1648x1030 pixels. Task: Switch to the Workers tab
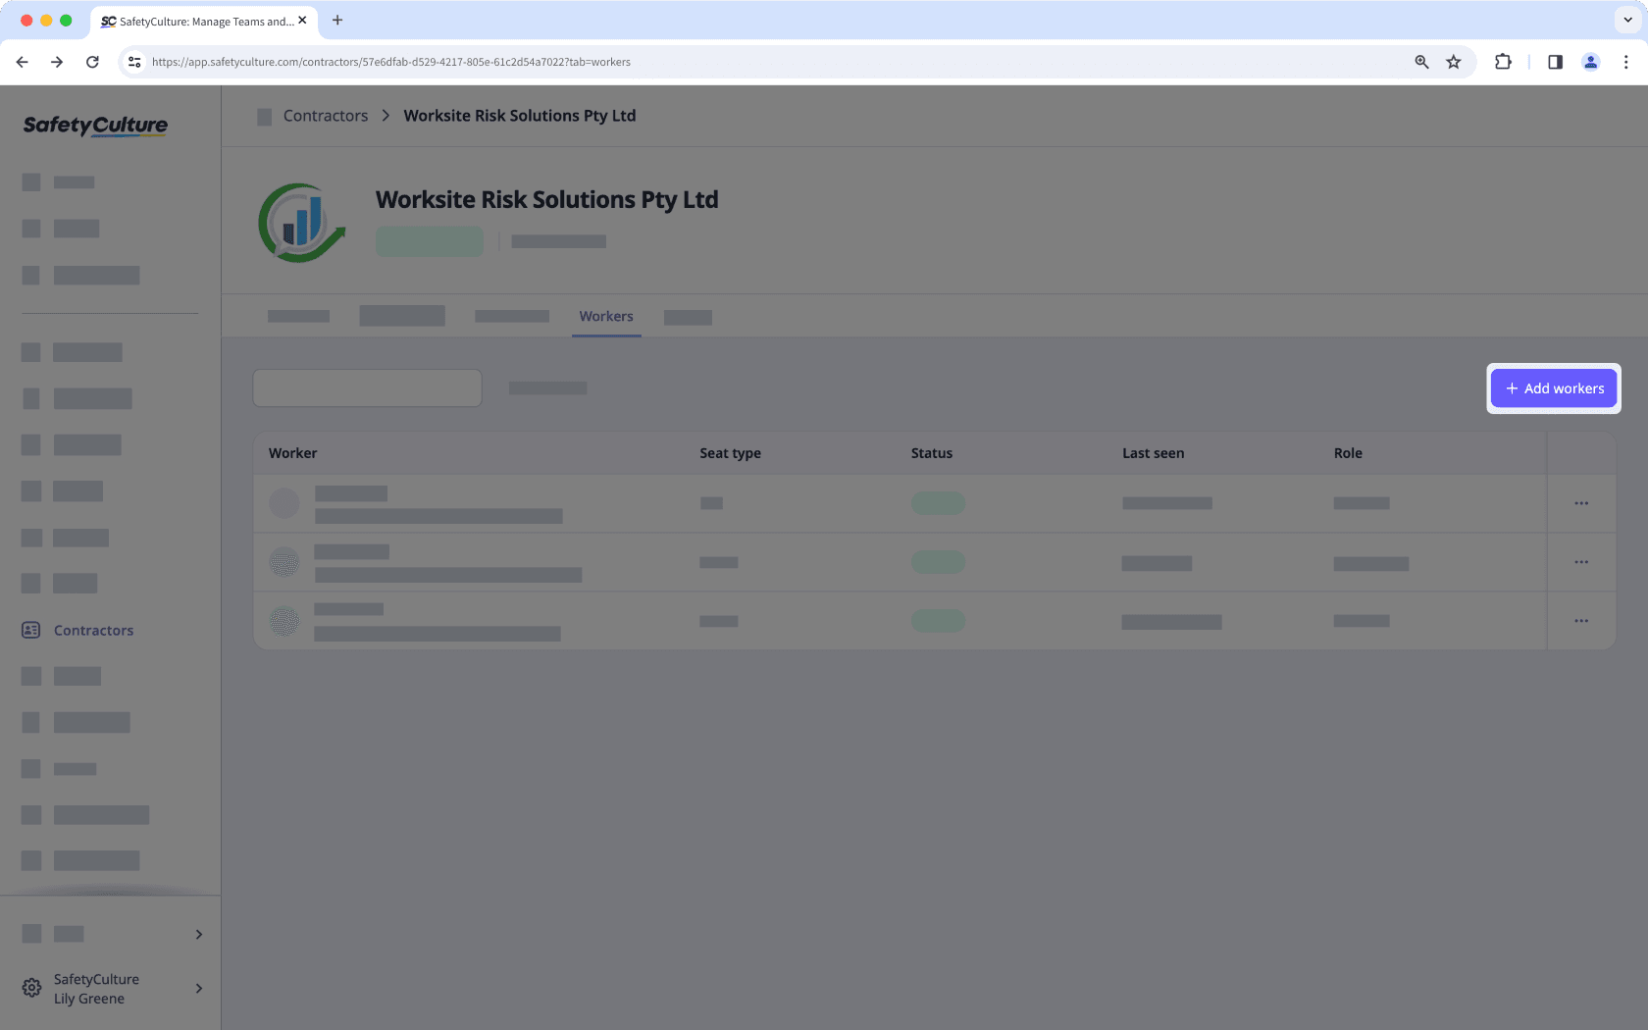(605, 316)
